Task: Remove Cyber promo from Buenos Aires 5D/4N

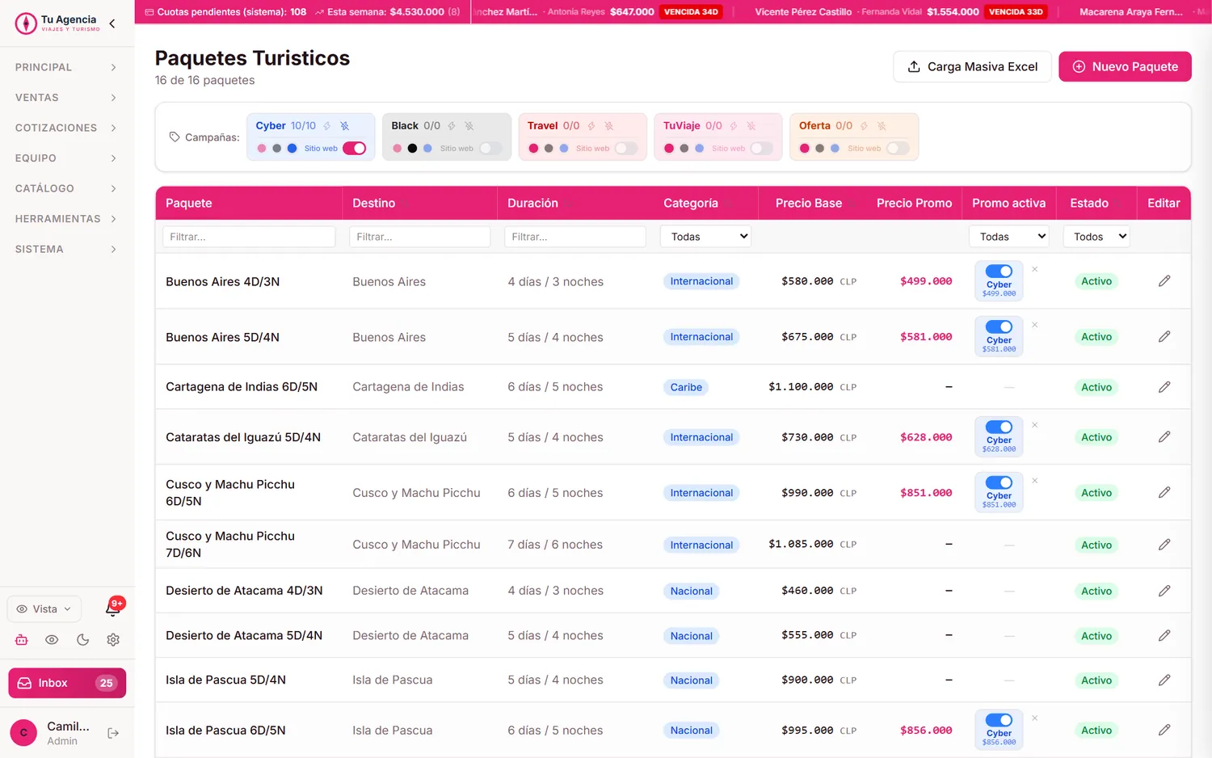Action: click(x=1035, y=325)
